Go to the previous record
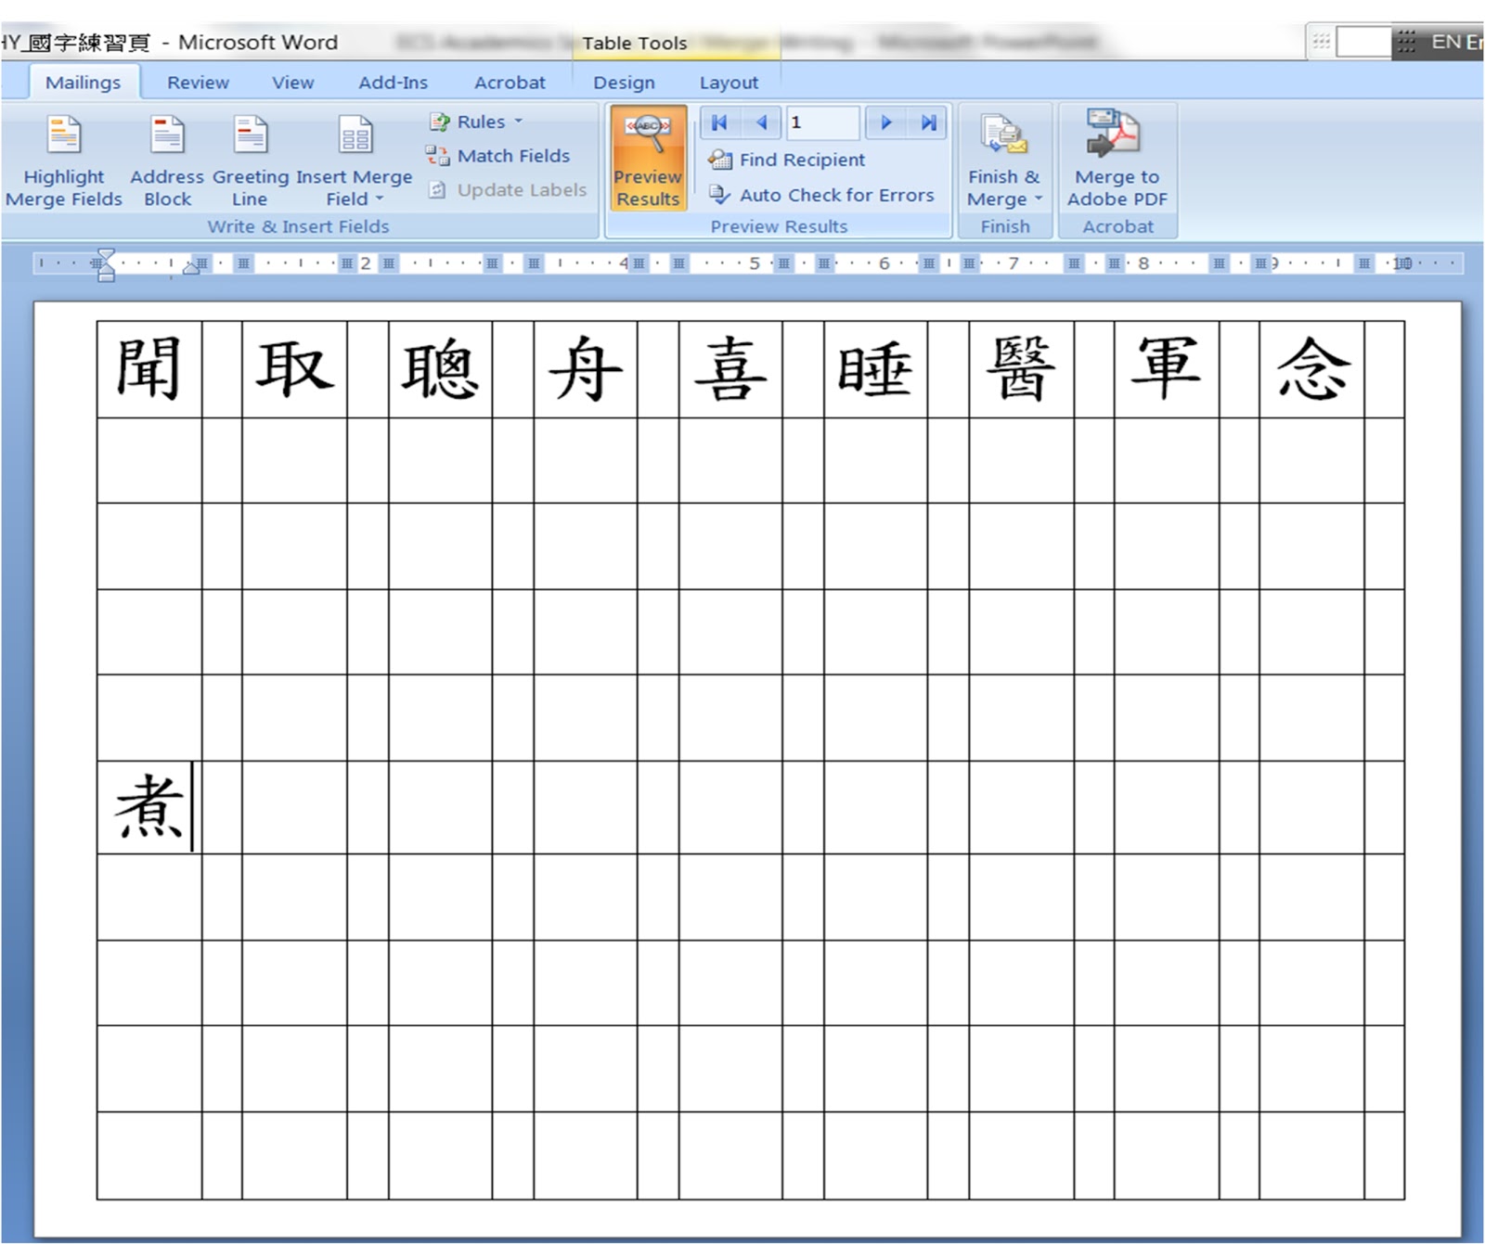 761,122
